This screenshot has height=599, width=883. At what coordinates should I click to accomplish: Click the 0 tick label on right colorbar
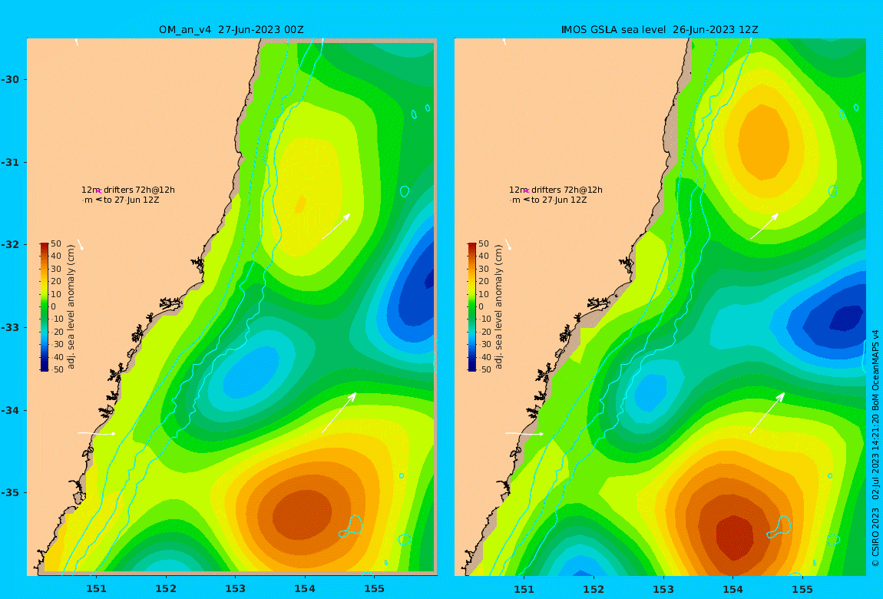point(481,307)
